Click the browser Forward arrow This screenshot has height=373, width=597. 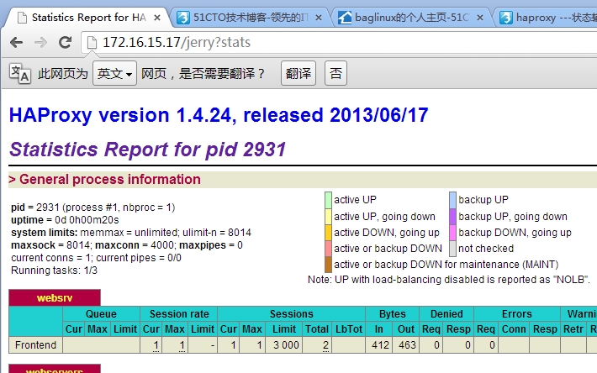click(x=40, y=42)
